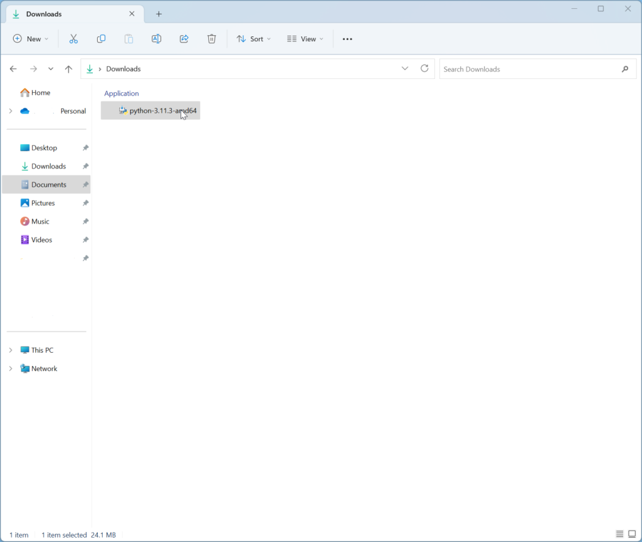Viewport: 642px width, 542px height.
Task: Switch to large thumbnails view in status bar
Action: click(632, 534)
